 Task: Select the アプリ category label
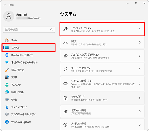coord(14,77)
